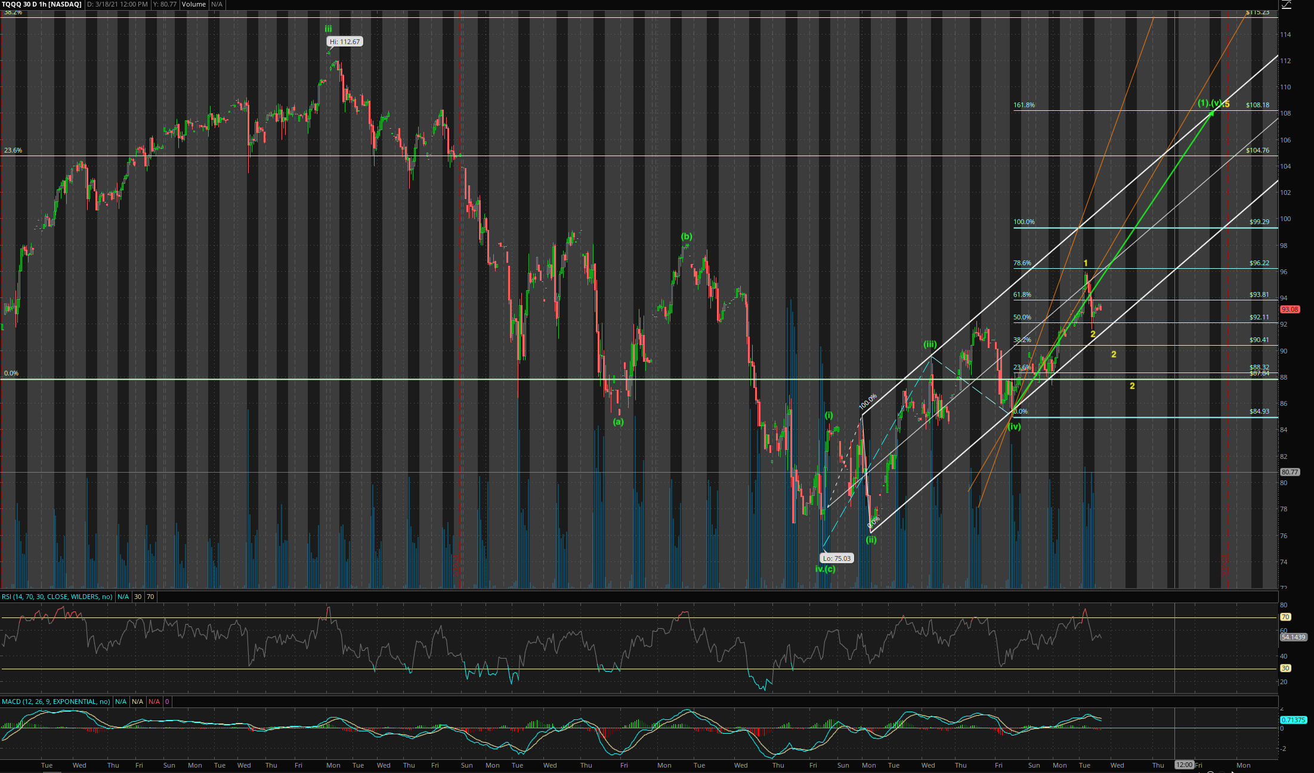Click the 161.8% Fibonacci level label

[1024, 105]
